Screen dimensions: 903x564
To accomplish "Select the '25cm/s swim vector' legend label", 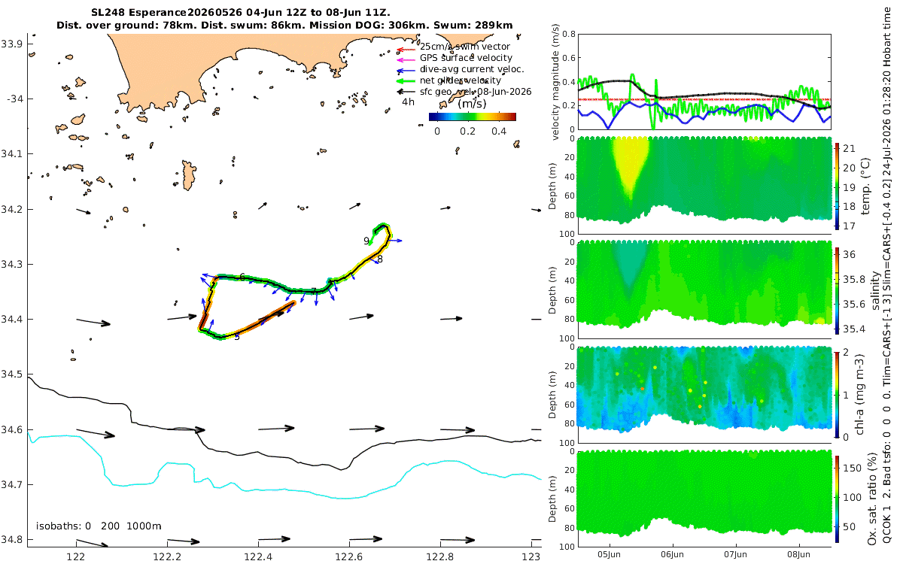I will point(464,47).
